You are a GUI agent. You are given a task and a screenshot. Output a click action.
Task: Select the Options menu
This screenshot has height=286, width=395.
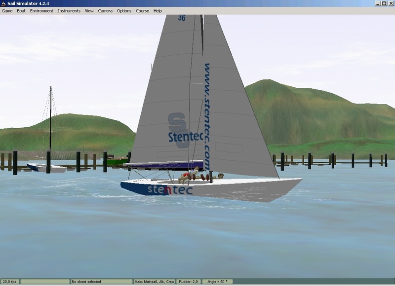tap(124, 11)
